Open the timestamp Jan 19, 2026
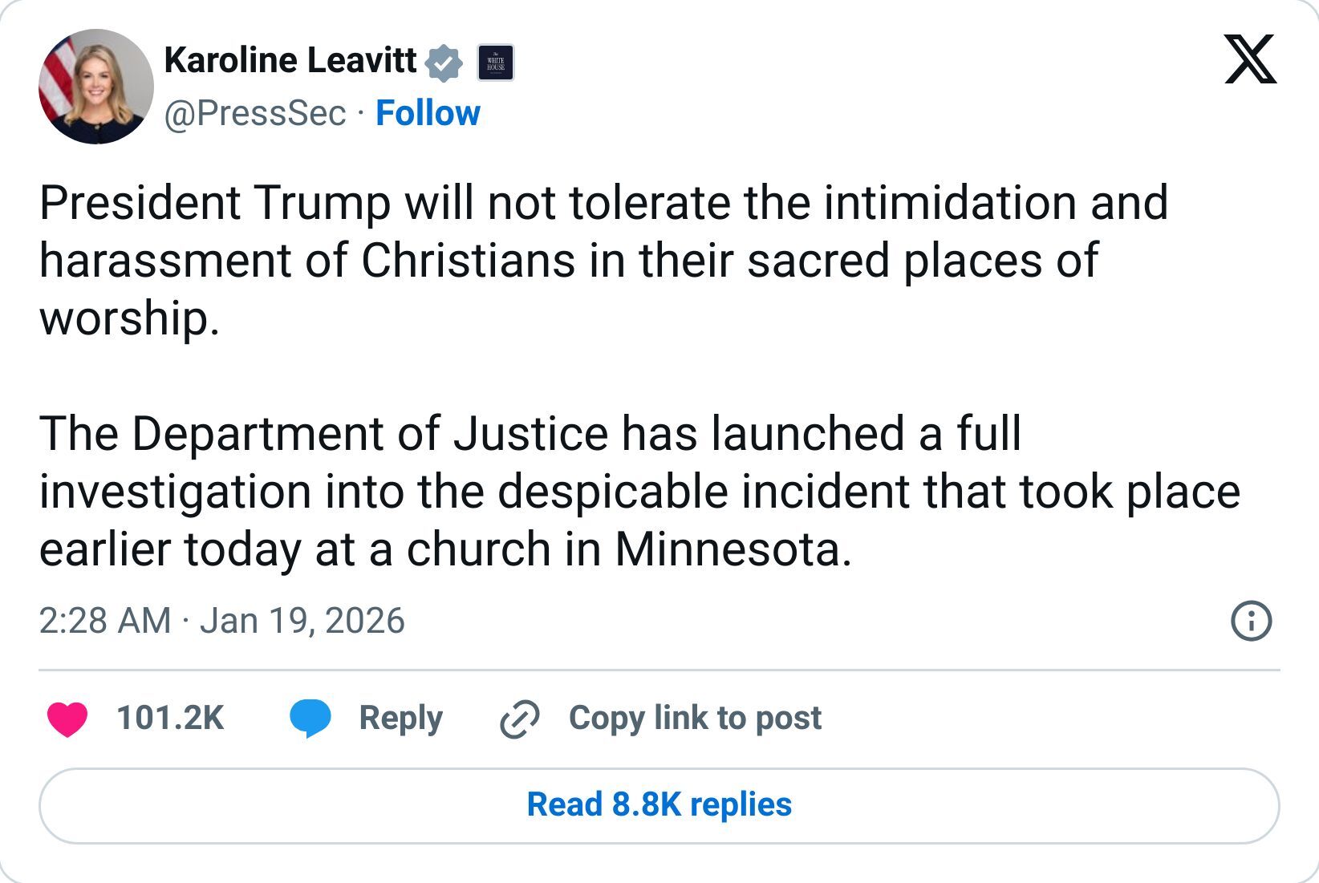This screenshot has width=1319, height=883. (225, 621)
